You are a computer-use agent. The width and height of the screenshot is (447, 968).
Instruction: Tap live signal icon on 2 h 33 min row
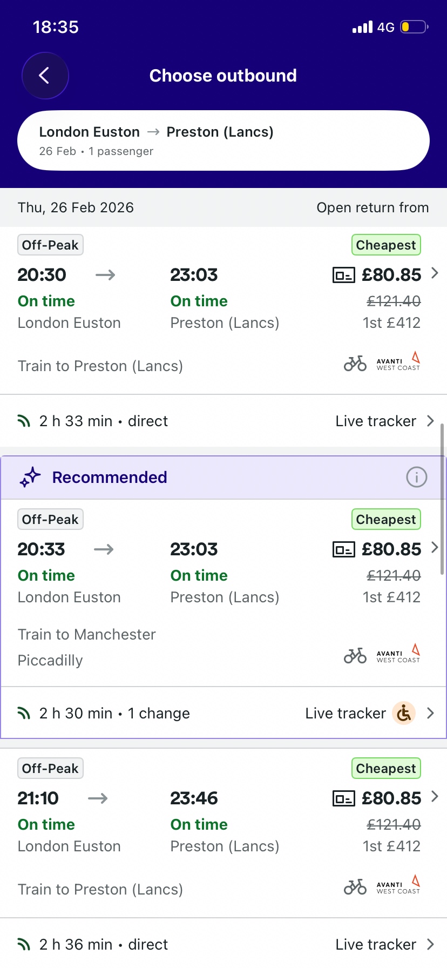coord(24,421)
